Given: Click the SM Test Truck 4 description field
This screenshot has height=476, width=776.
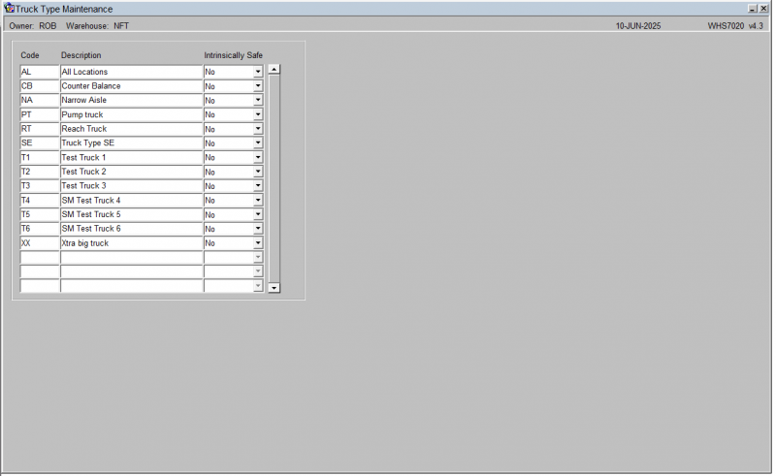Looking at the screenshot, I should 131,201.
